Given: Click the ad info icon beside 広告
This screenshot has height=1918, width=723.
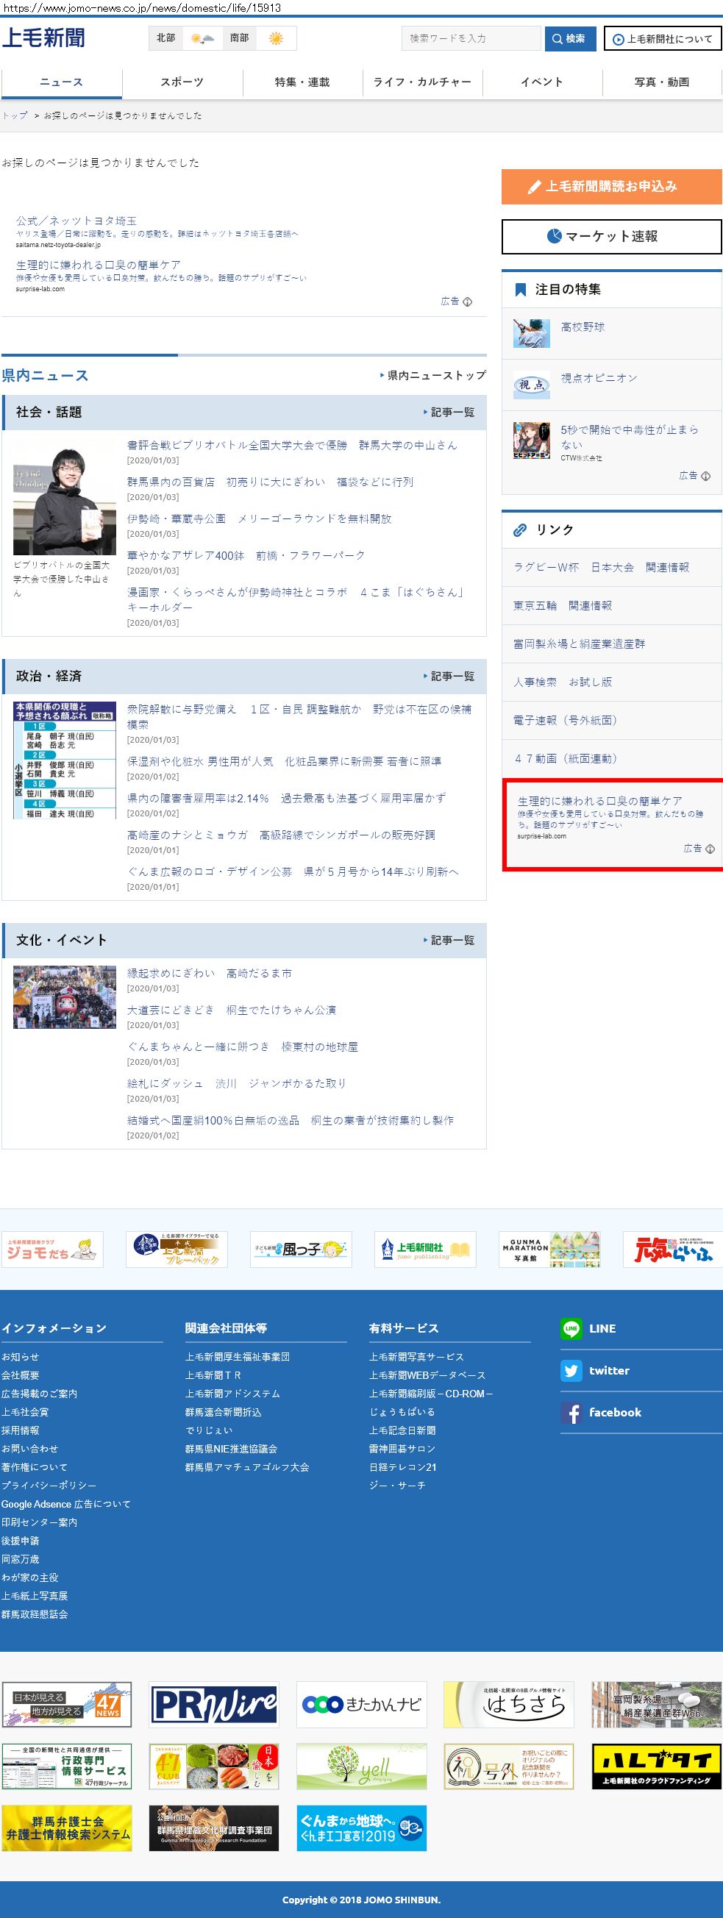Looking at the screenshot, I should [x=468, y=302].
